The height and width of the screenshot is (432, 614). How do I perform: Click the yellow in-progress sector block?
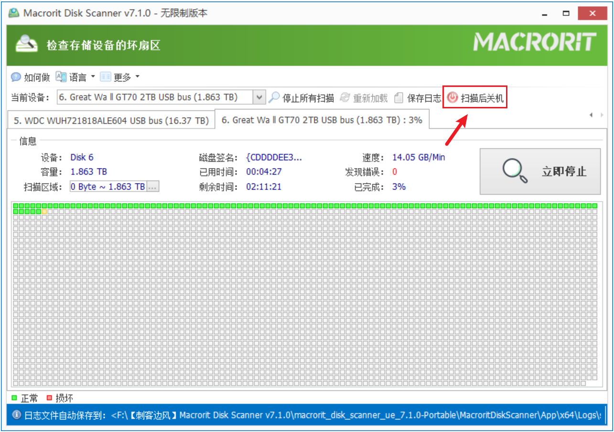point(44,211)
